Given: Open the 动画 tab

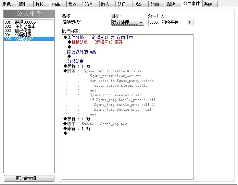Looking at the screenshot, I should pos(156,4).
